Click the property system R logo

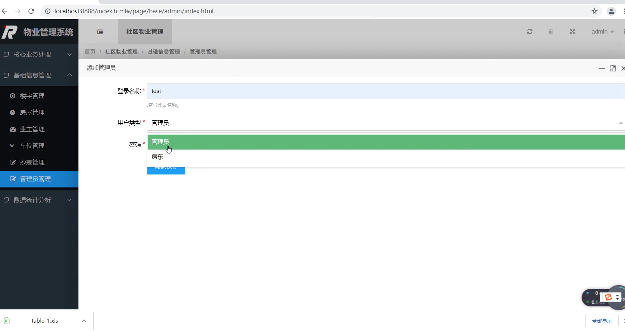tap(9, 32)
